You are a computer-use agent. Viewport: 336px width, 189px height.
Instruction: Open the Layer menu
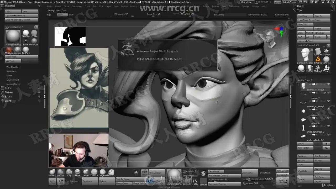(108, 6)
